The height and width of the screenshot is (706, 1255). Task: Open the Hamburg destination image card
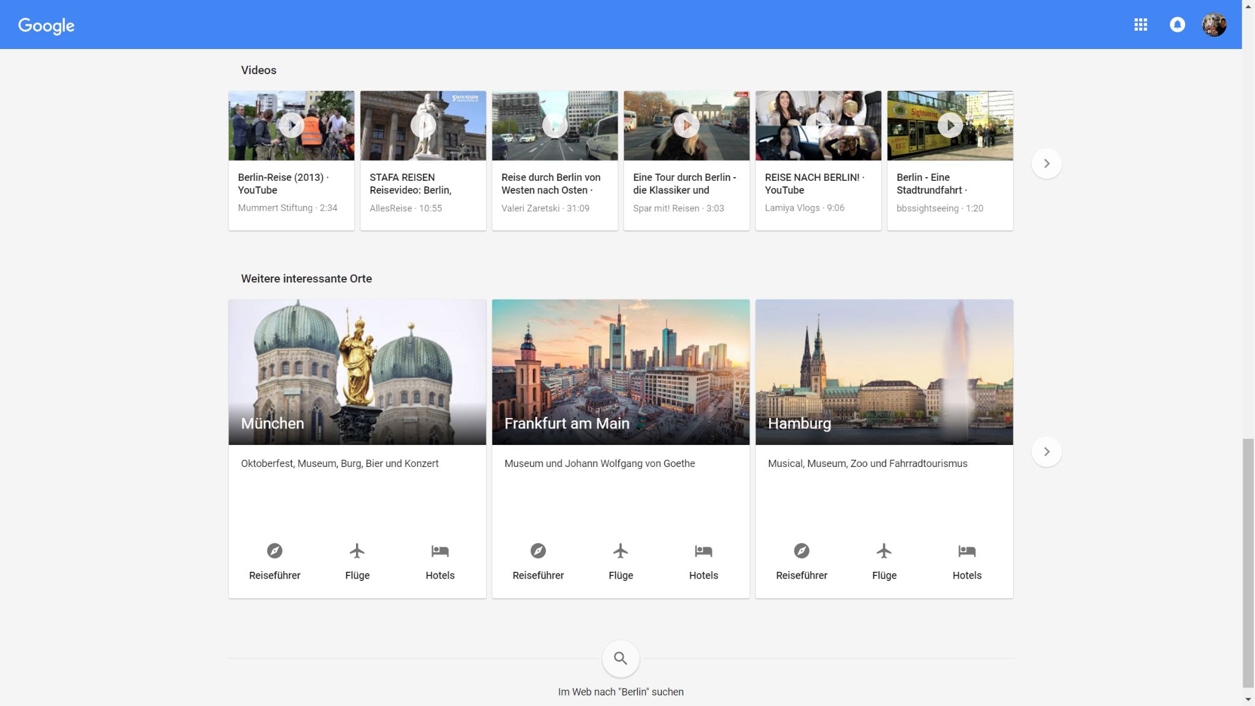884,372
